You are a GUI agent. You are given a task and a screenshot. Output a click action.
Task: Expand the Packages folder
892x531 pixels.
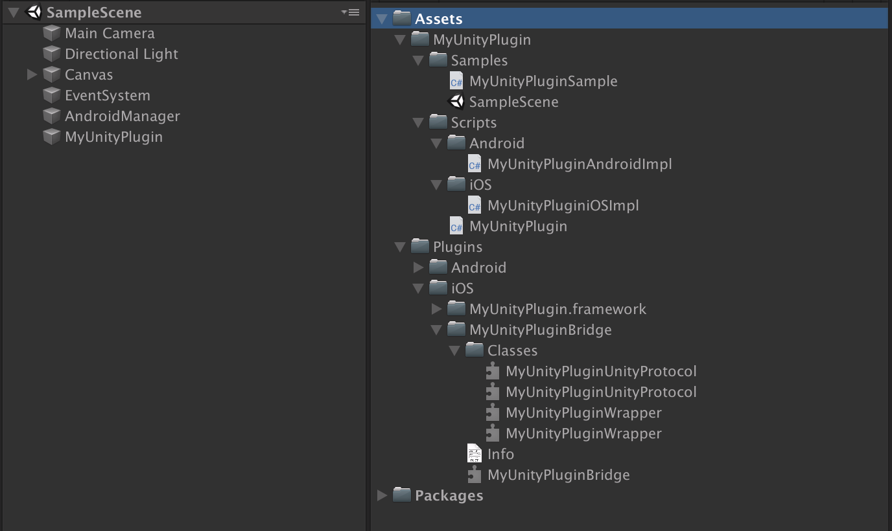click(x=382, y=495)
